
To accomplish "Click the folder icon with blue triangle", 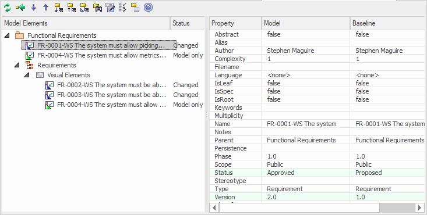I will point(84,8).
